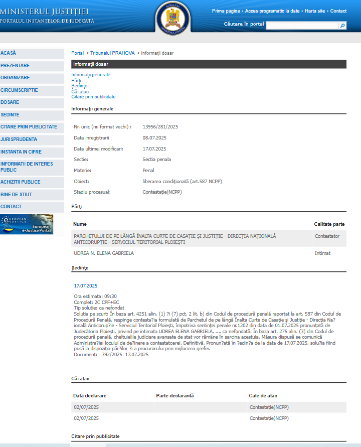Click Complet: 2C CPF+EC line
Image resolution: width=361 pixels, height=447 pixels.
tap(96, 303)
